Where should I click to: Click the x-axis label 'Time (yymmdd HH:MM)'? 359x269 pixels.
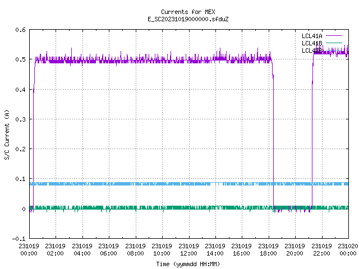click(188, 264)
